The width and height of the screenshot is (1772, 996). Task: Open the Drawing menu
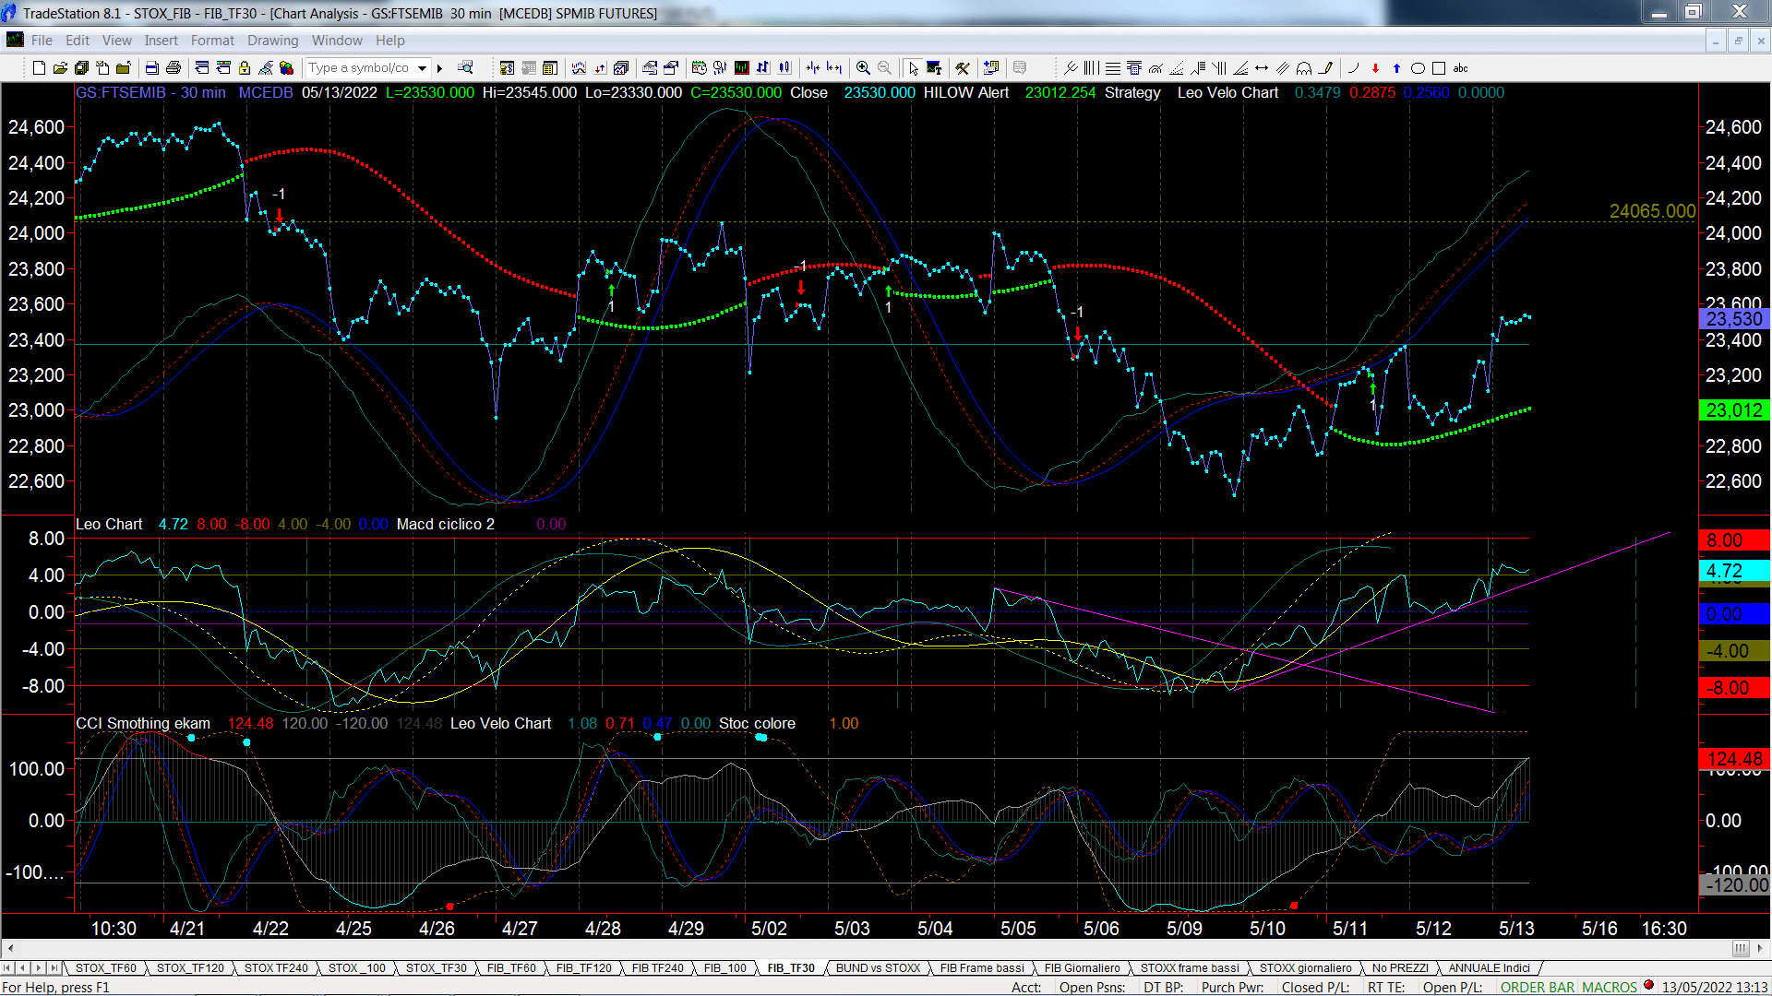(x=272, y=41)
